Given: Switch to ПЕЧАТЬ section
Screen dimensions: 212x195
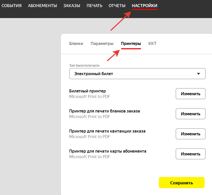Looking at the screenshot, I should click(94, 6).
